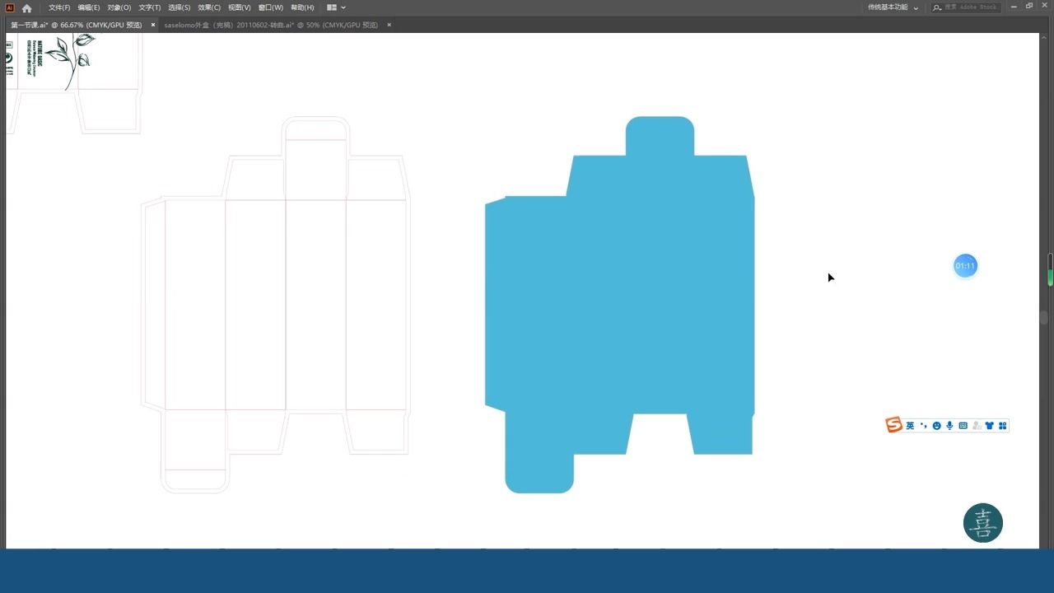Open the 帮助(H) menu
Viewport: 1054px width, 593px height.
pos(302,7)
